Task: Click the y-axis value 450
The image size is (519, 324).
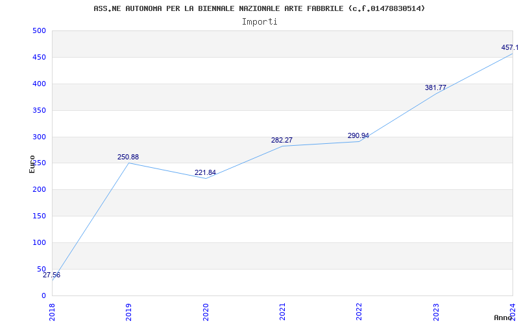Action: [39, 57]
